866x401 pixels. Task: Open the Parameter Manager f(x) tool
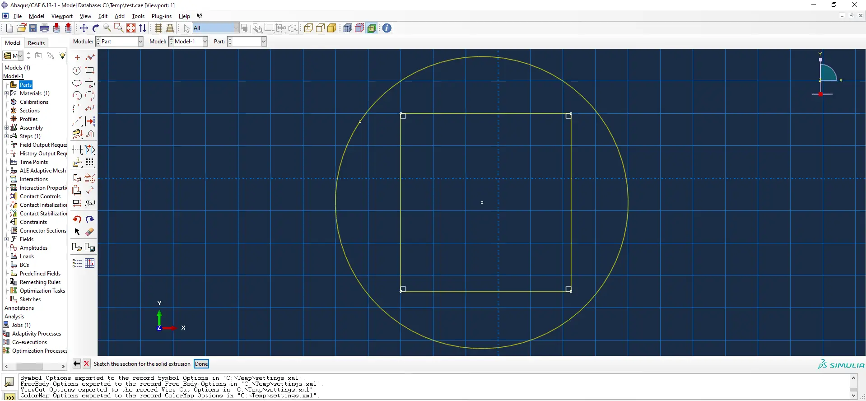point(90,203)
